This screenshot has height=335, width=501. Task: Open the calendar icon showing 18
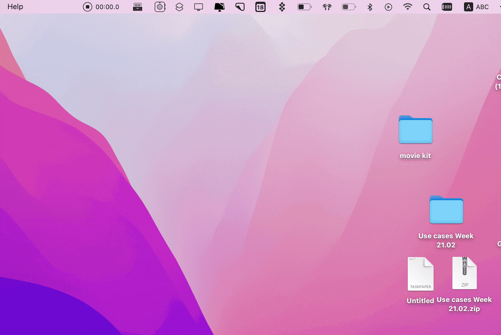click(x=260, y=7)
